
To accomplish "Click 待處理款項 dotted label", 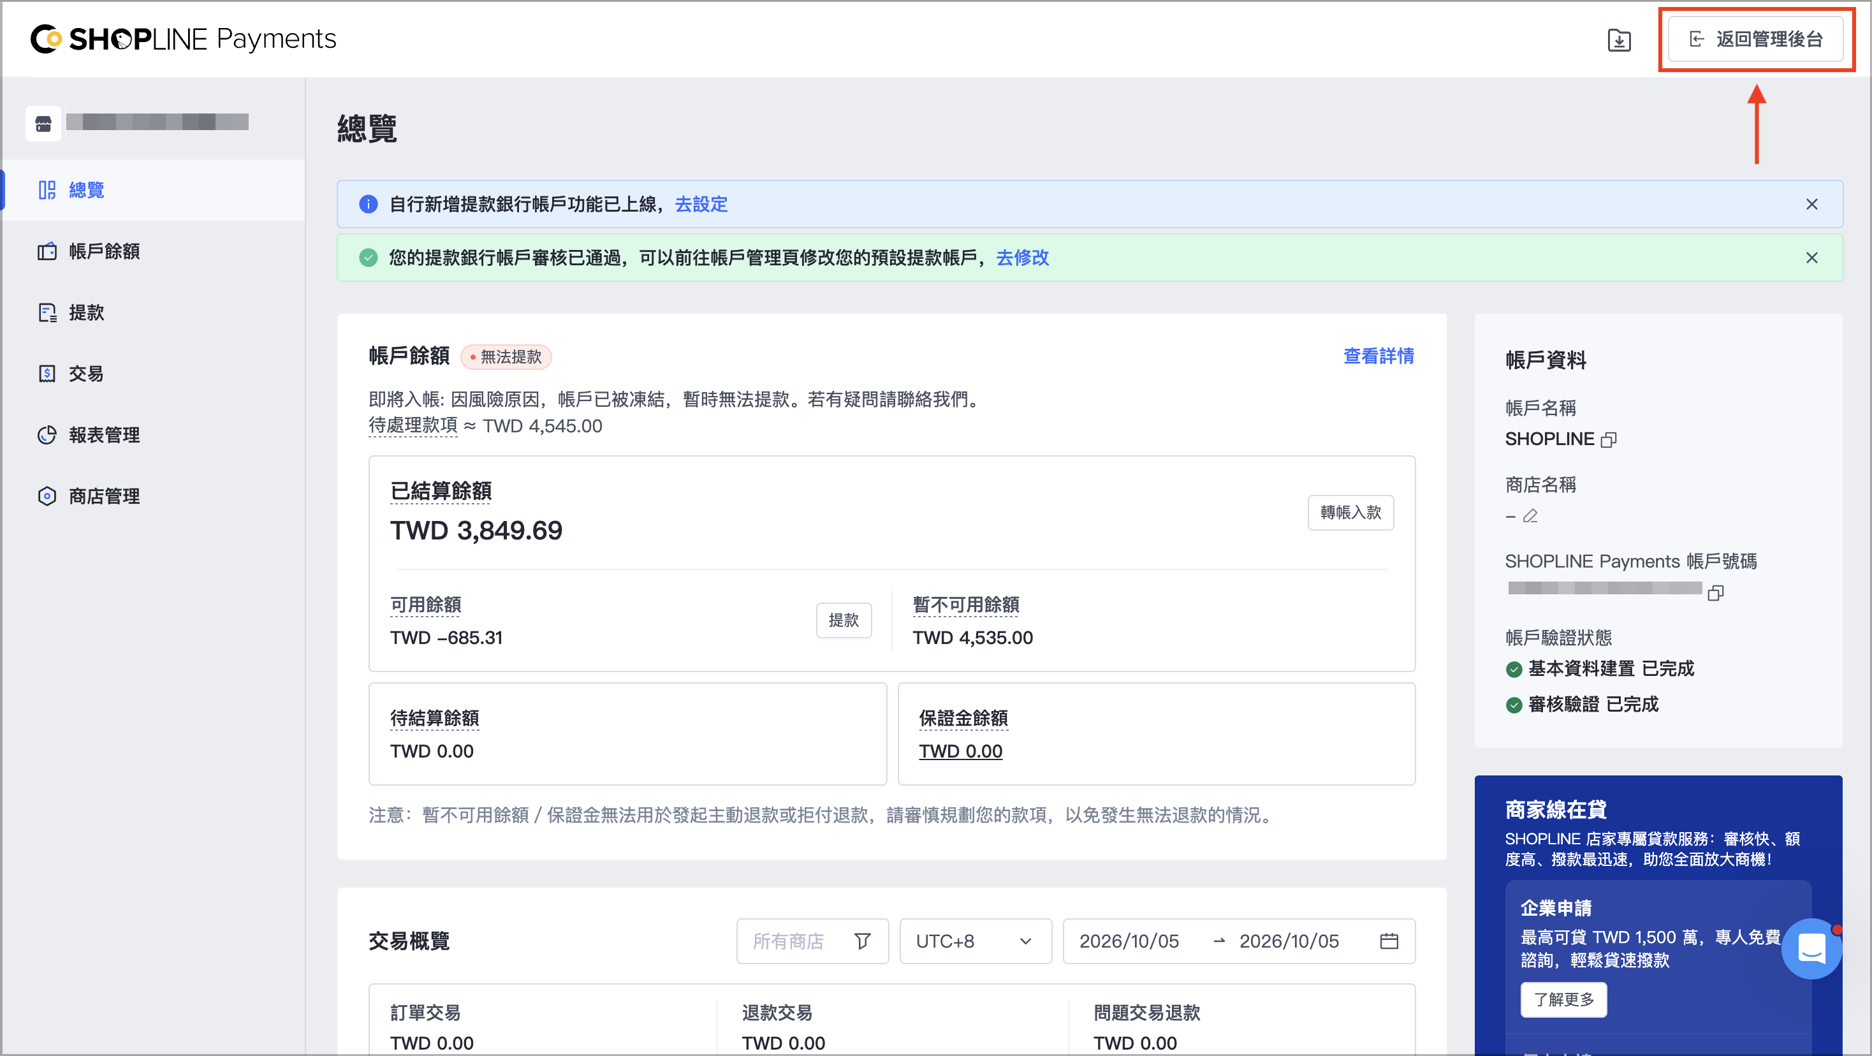I will click(413, 425).
